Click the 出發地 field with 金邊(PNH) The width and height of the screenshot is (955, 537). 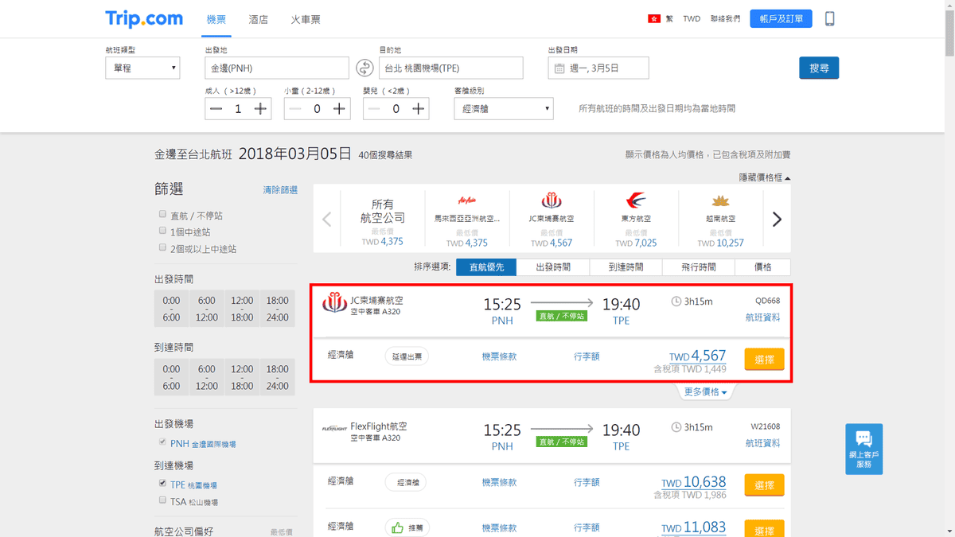tap(276, 68)
